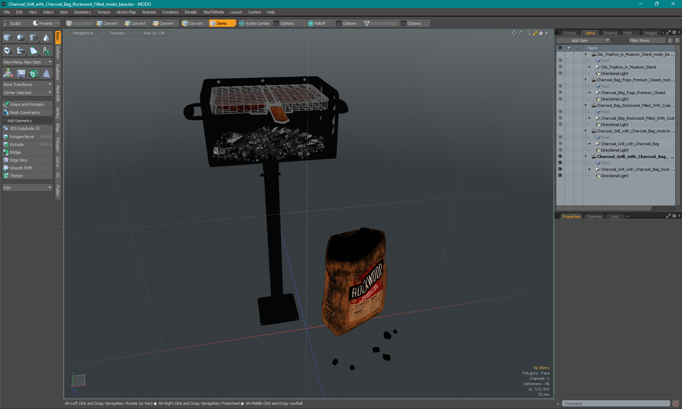Expand the Charcoal_Bag_Fogo_Premium_Closed group

(590, 93)
